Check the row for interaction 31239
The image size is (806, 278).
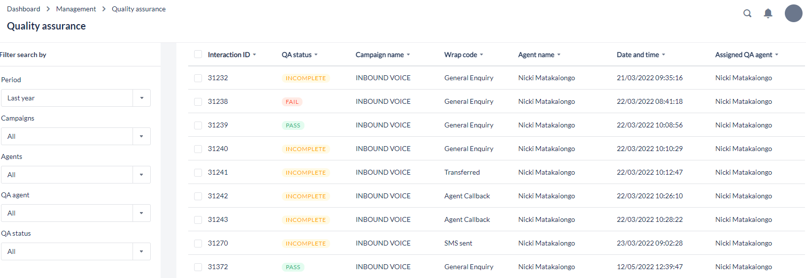click(x=198, y=125)
